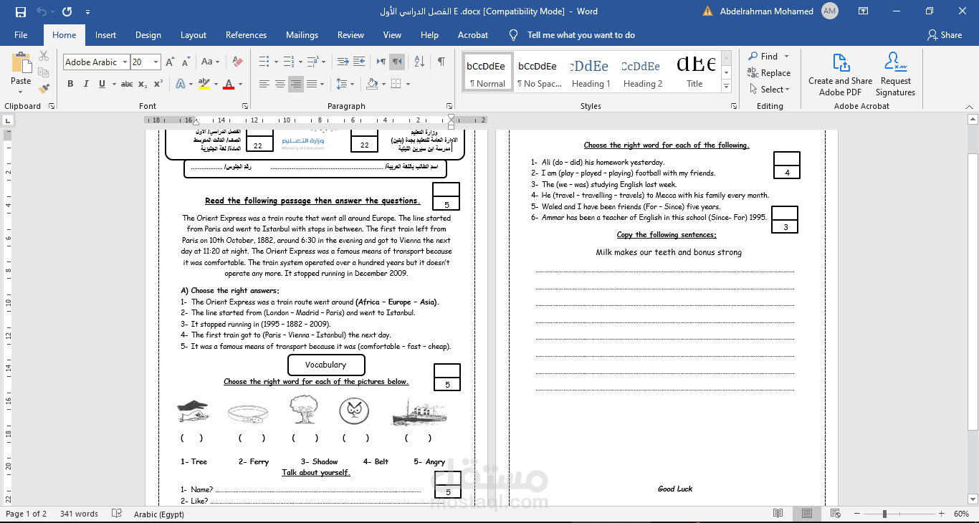Toggle Underline formatting
979x523 pixels.
pos(102,84)
